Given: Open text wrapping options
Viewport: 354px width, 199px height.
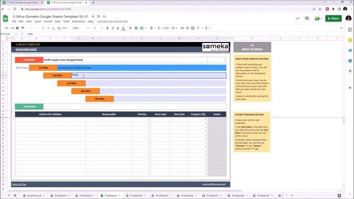Looking at the screenshot, I should (x=167, y=28).
